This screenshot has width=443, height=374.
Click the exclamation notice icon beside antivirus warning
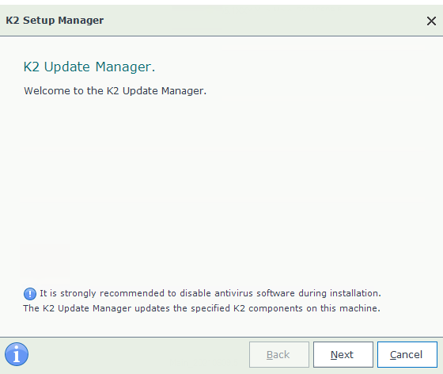pyautogui.click(x=30, y=294)
